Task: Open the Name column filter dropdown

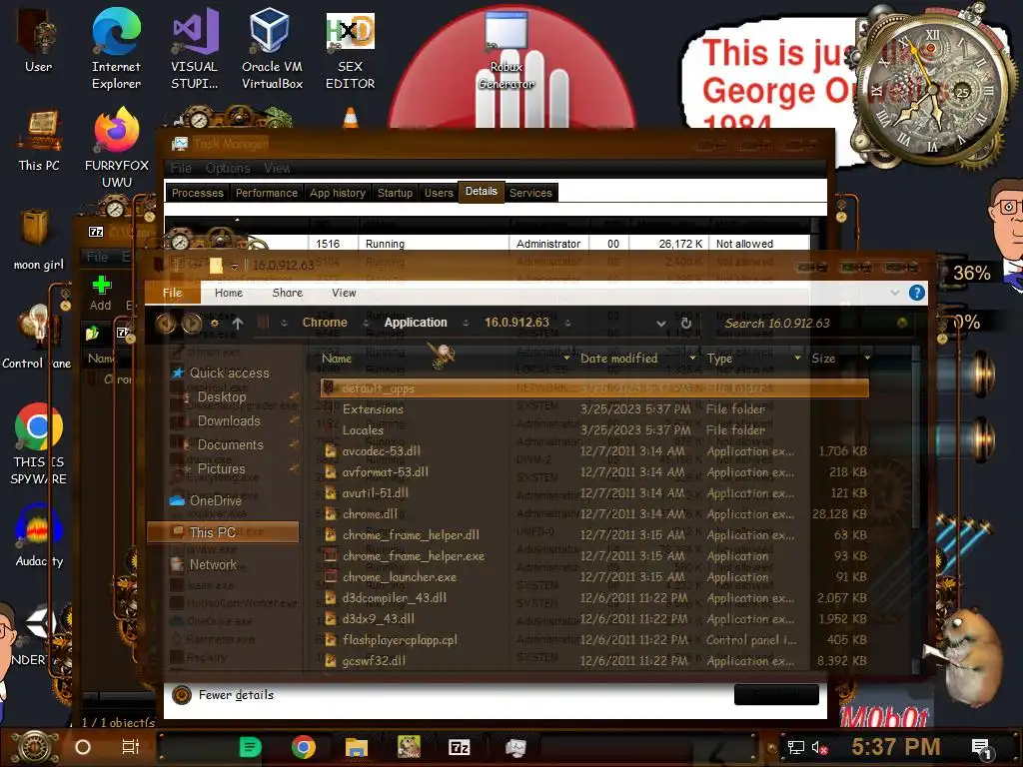Action: tap(566, 359)
